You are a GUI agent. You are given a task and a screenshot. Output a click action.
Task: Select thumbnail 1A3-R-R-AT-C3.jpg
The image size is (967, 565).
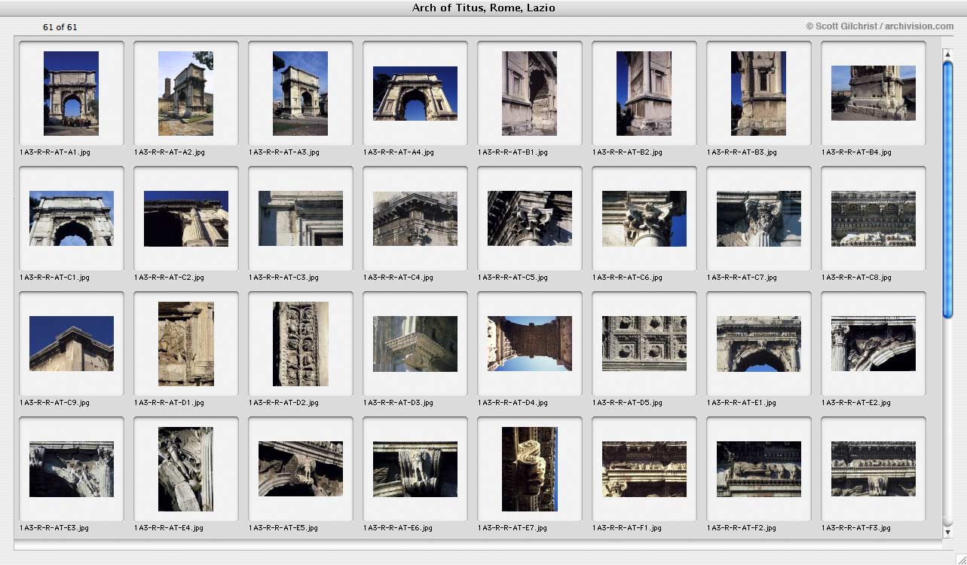(301, 219)
